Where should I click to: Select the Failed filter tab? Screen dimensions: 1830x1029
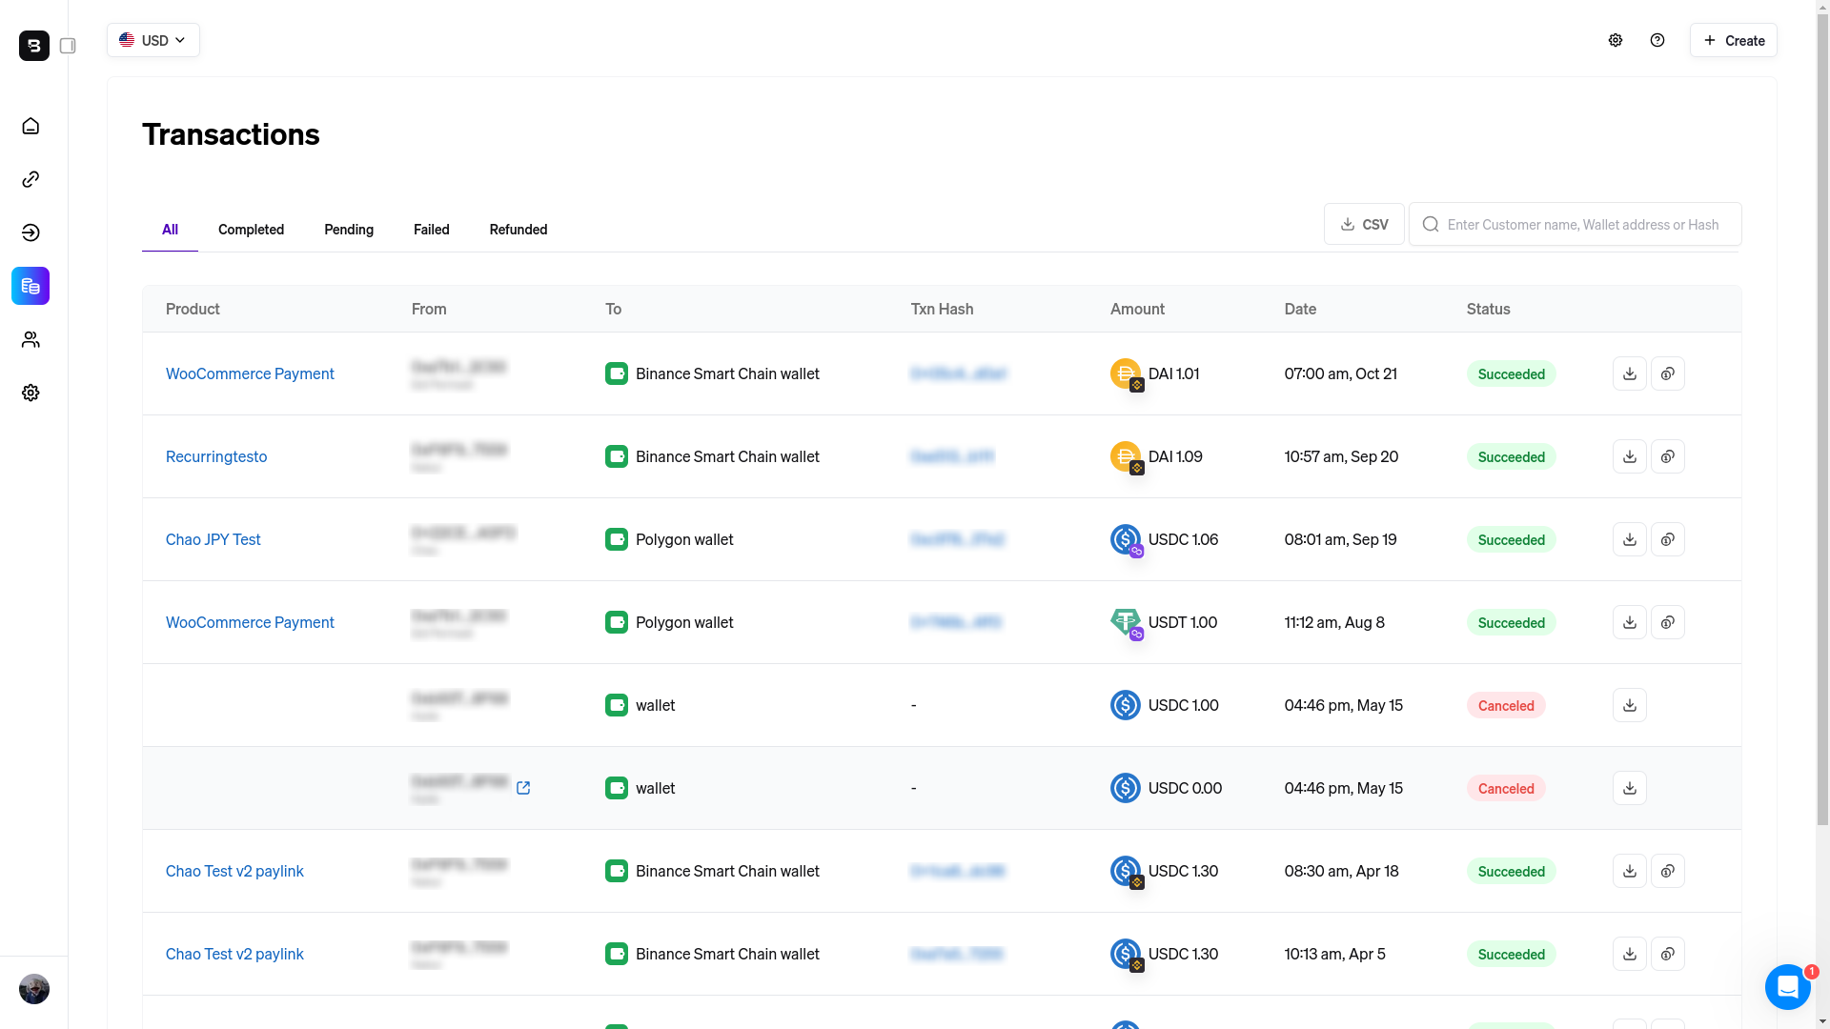431,230
